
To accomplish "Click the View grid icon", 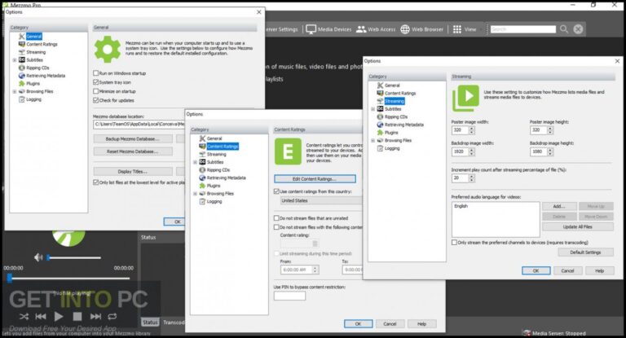I will click(457, 29).
